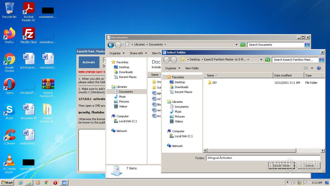Image resolution: width=330 pixels, height=186 pixels.
Task: Click the Help icon in Select Folder dialog
Action: 319,68
